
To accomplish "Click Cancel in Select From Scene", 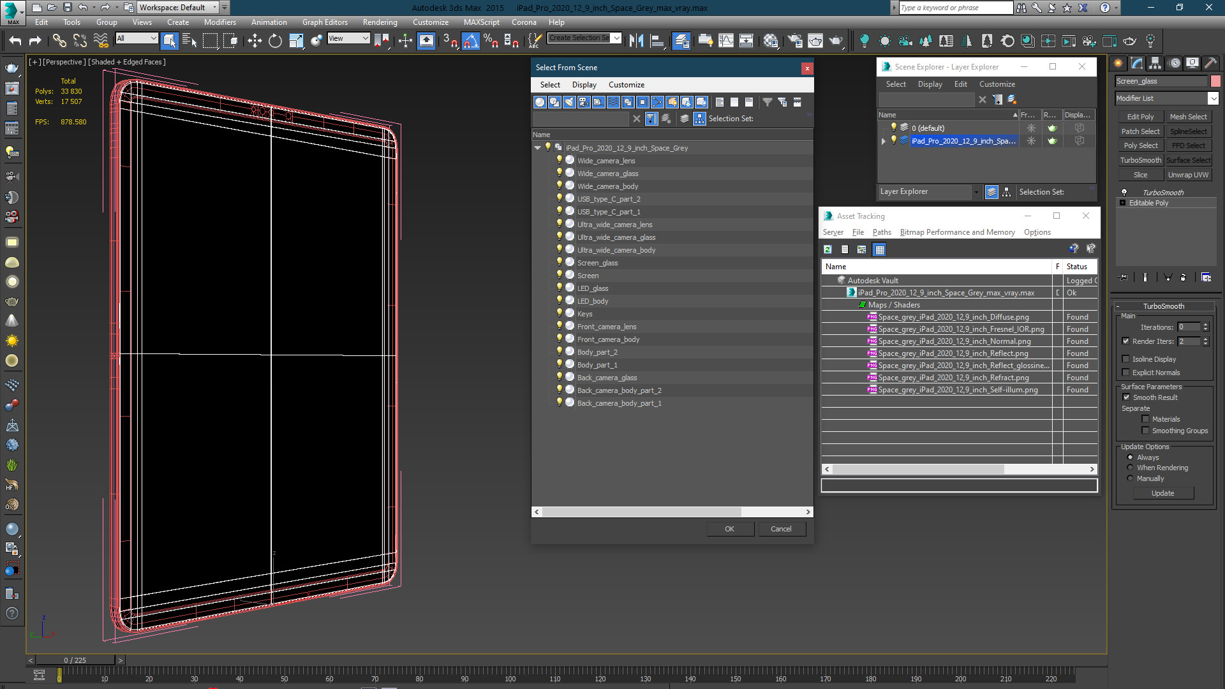I will [x=781, y=529].
